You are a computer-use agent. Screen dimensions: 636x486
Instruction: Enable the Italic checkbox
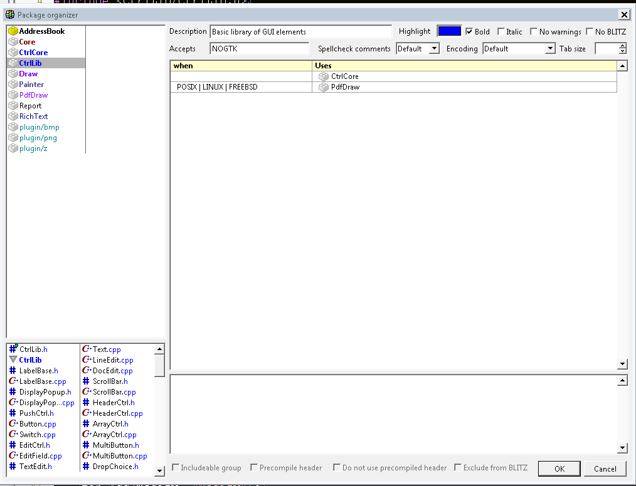[x=501, y=32]
